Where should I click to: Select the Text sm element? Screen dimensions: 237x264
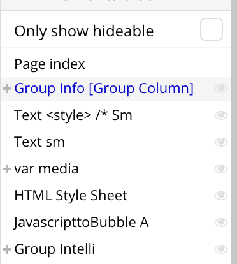(39, 142)
